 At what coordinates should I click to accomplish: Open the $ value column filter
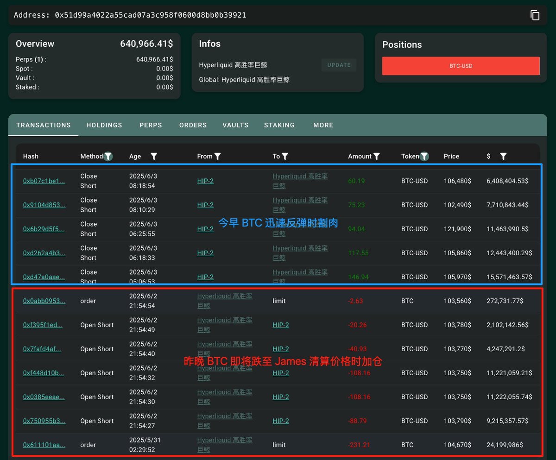503,157
